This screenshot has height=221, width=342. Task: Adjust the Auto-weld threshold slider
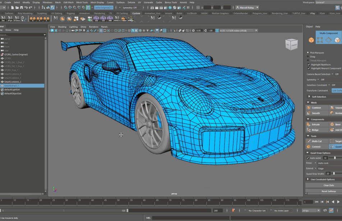(335, 158)
